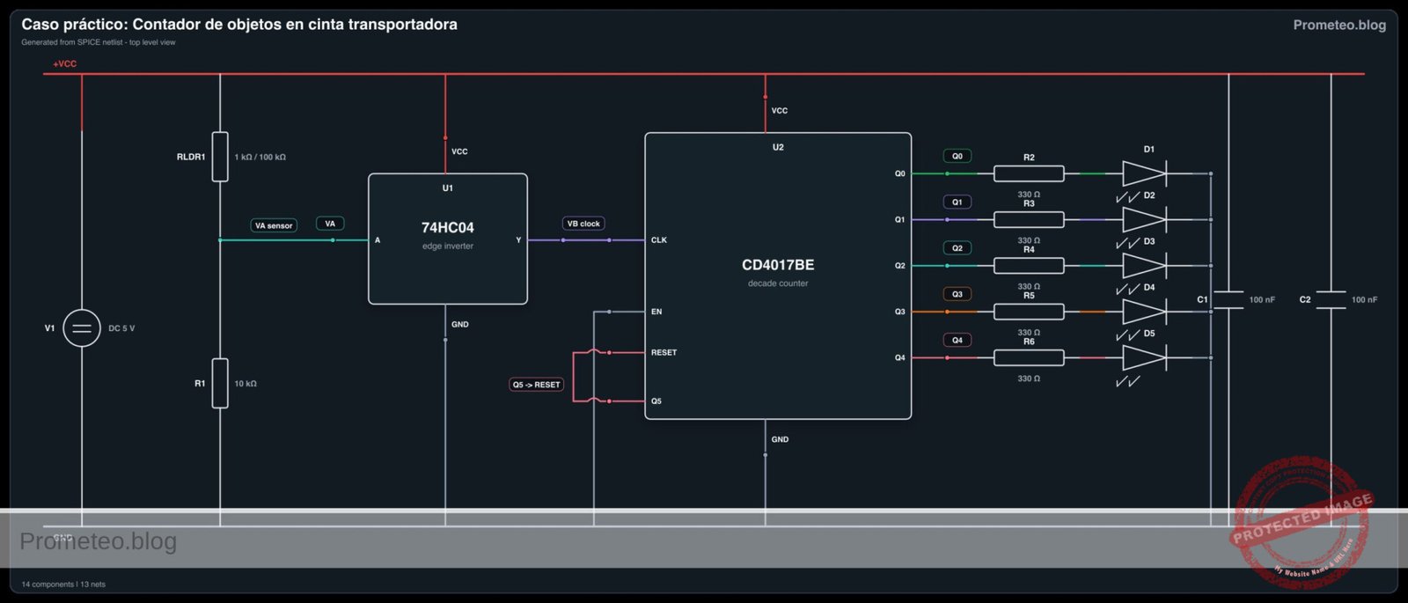Click the Q2 net tag
1408x603 pixels.
tap(957, 248)
